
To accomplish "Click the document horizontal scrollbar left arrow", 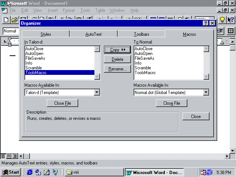I will click(21, 156).
